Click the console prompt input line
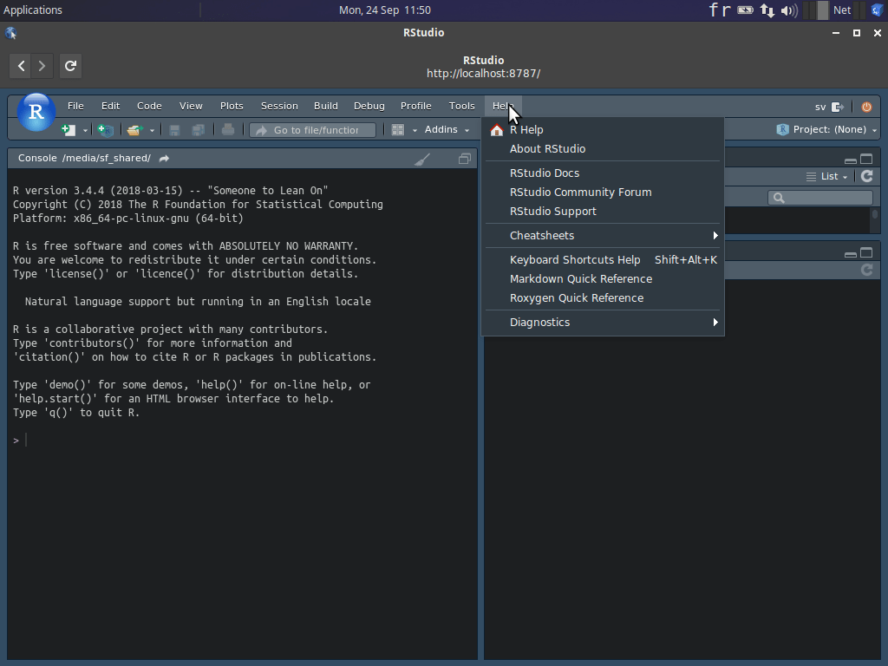 (x=244, y=441)
